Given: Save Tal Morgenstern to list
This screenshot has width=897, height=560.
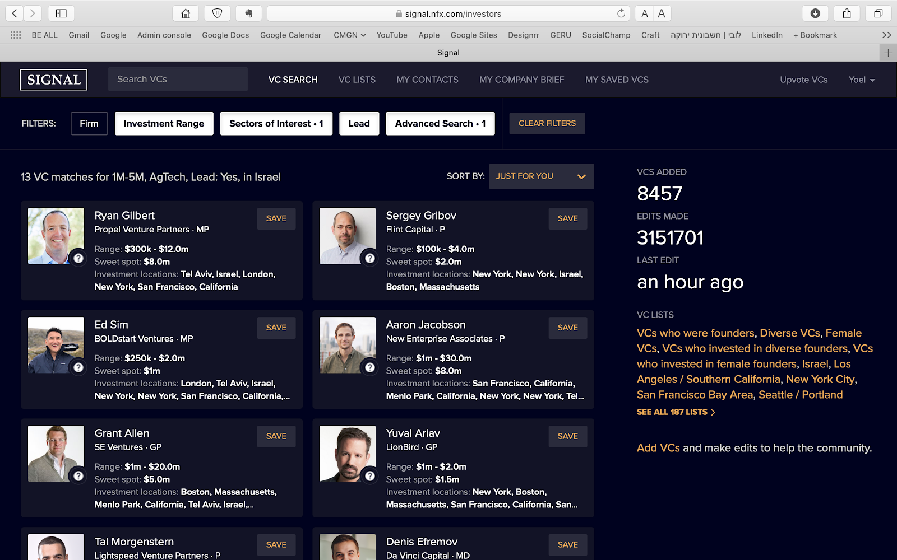Looking at the screenshot, I should click(x=276, y=544).
